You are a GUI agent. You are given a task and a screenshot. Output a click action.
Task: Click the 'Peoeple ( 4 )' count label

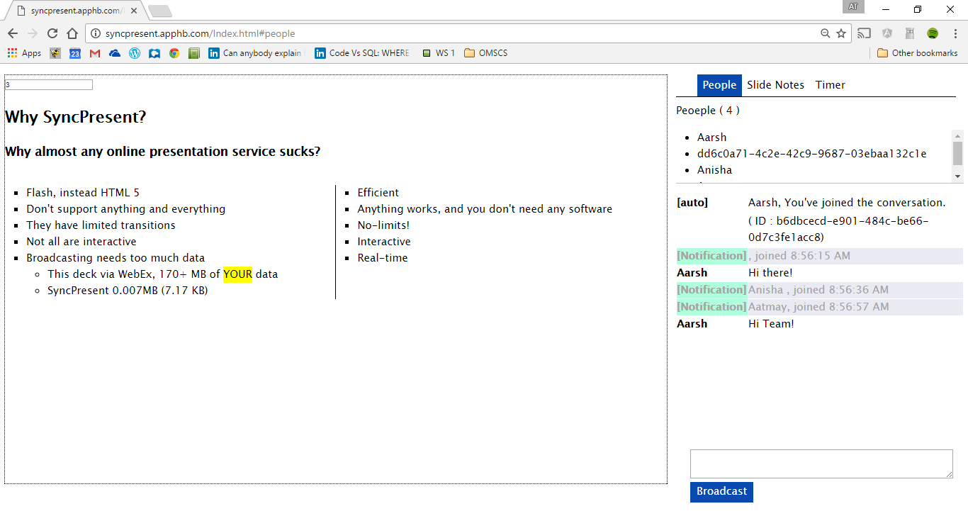click(x=708, y=111)
